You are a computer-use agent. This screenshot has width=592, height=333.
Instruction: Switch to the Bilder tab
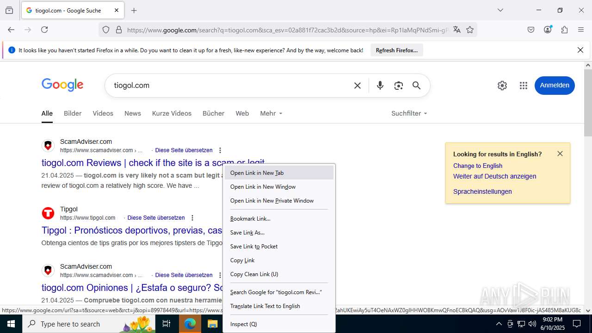click(73, 113)
